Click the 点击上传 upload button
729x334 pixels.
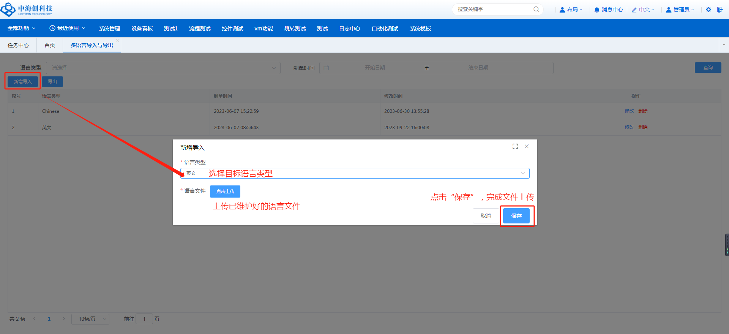(225, 192)
